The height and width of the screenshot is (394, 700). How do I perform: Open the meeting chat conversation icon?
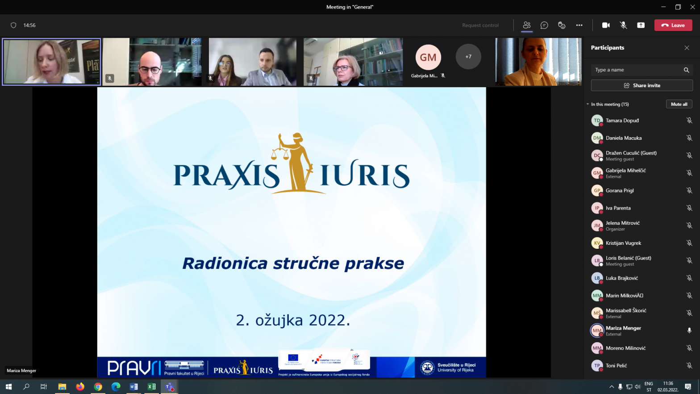point(544,25)
